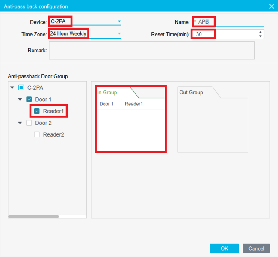278x257 pixels.
Task: Collapse the C-2PA tree node
Action: click(12, 88)
